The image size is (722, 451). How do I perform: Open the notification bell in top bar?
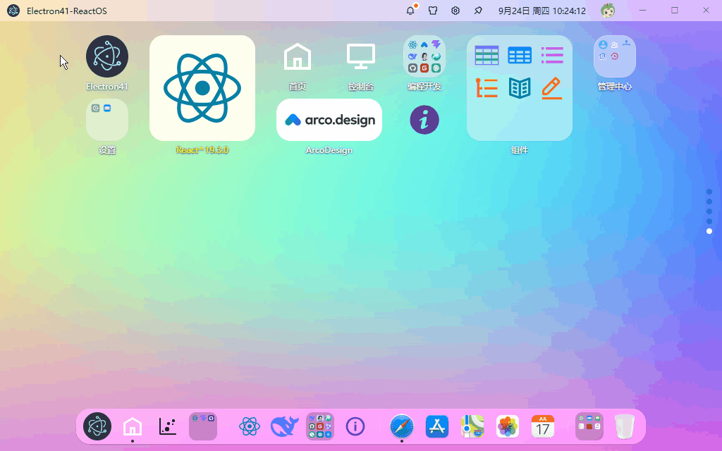pyautogui.click(x=410, y=10)
